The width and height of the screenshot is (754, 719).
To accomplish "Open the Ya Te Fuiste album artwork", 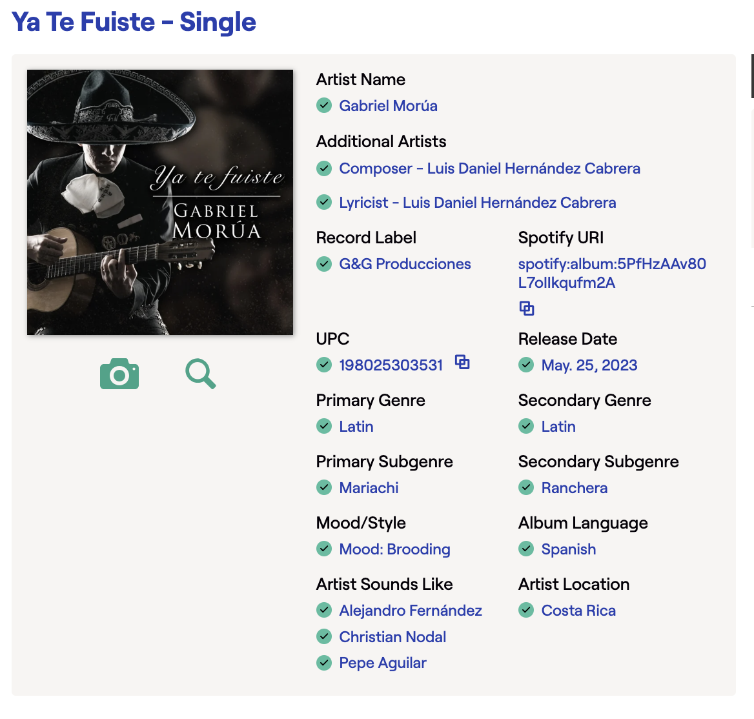I will pyautogui.click(x=160, y=202).
